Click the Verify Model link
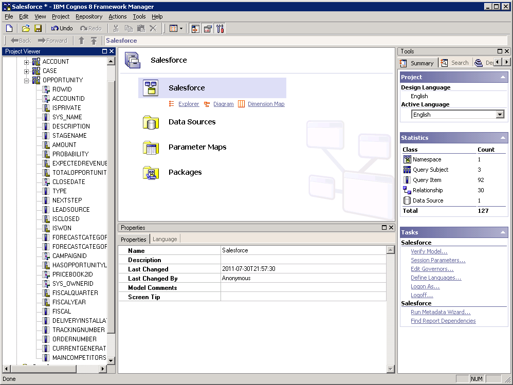513x385 pixels. [429, 251]
